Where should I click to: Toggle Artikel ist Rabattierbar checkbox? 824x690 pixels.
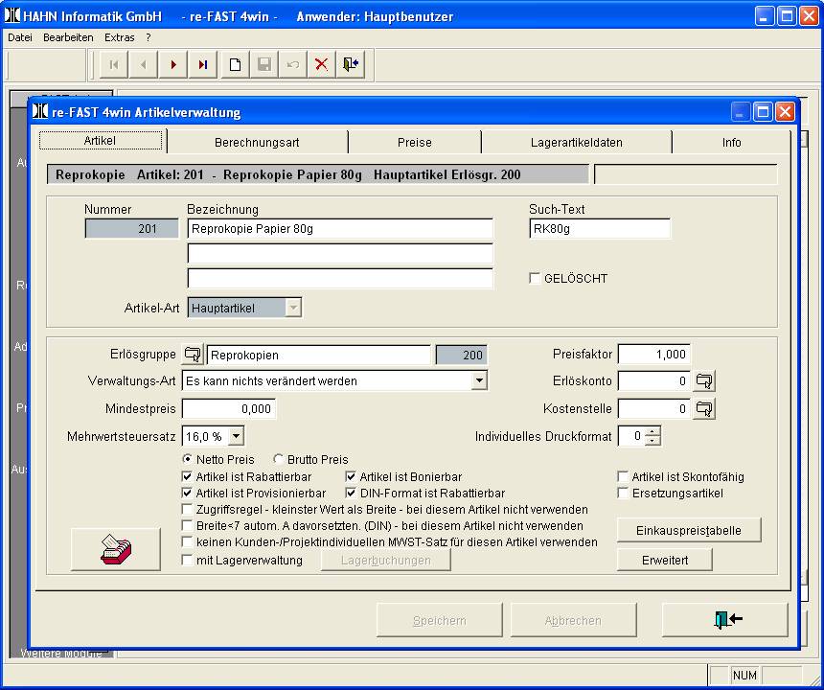click(187, 476)
